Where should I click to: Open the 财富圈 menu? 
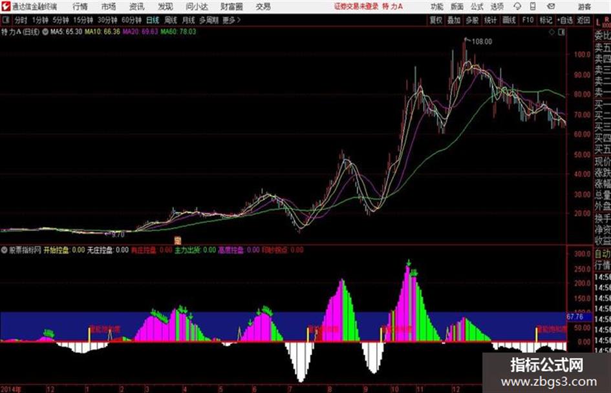tap(231, 6)
